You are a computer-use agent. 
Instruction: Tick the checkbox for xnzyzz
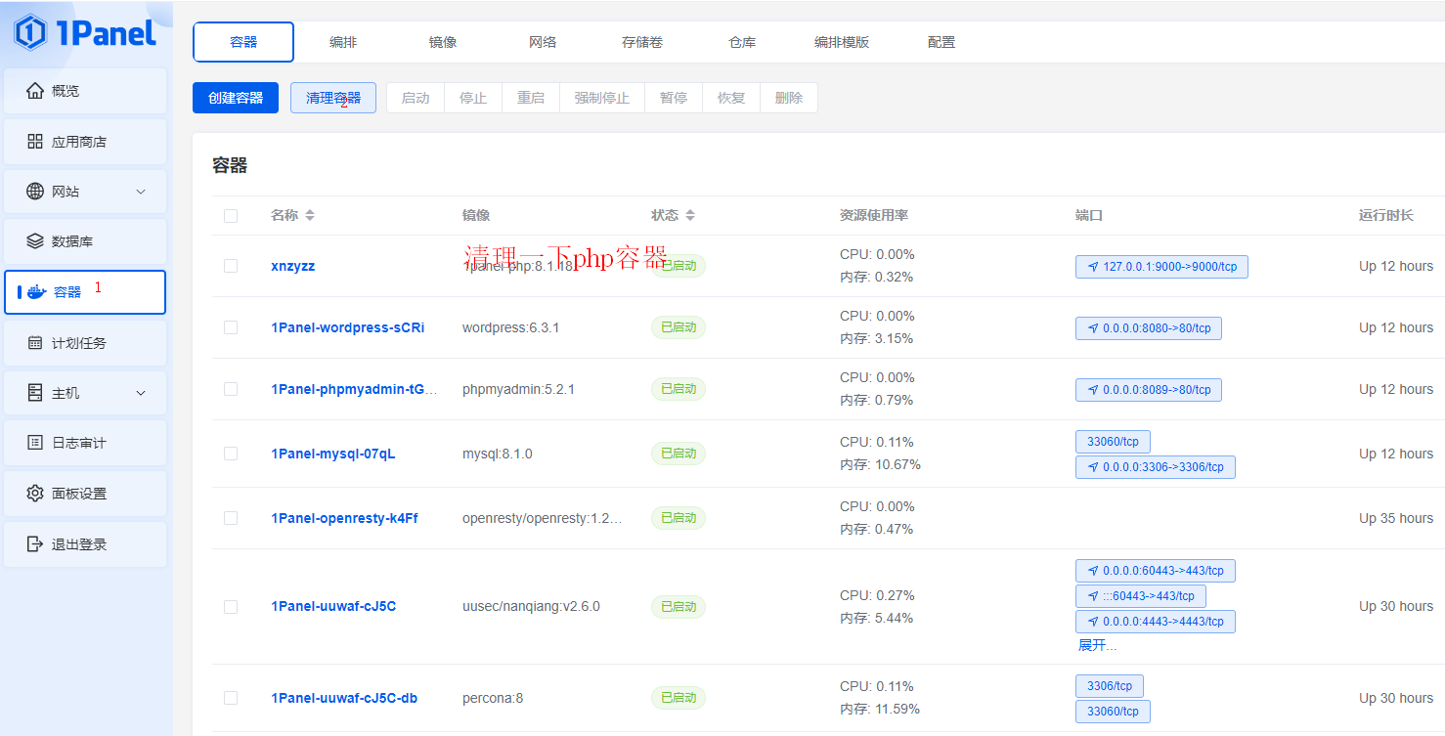click(x=231, y=266)
